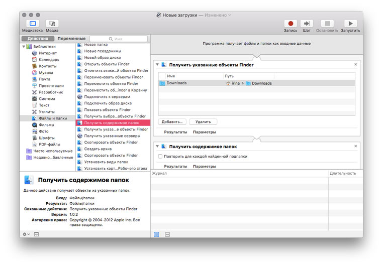Click the Шаг step button

pos(307,24)
